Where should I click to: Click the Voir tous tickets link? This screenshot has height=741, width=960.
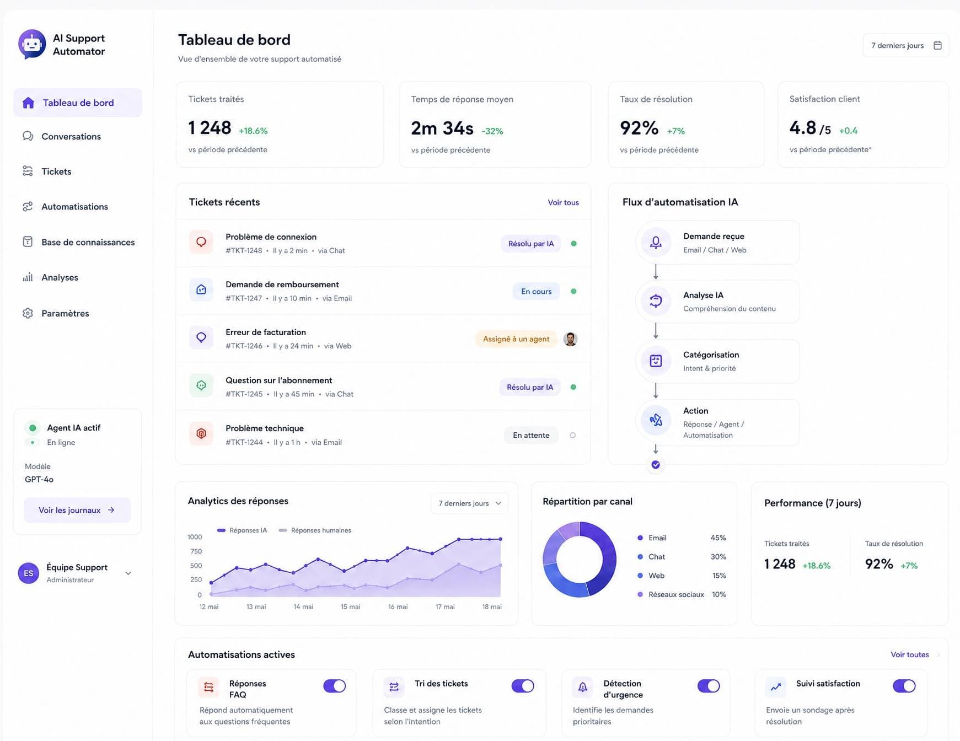[x=563, y=202]
